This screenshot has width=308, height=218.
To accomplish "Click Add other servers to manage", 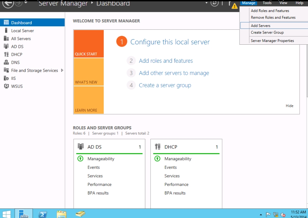I will 174,73.
